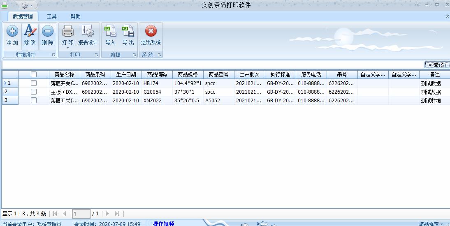Viewport: 450px width, 226px height.
Task: Click the 打印 printer icon
Action: click(x=68, y=31)
